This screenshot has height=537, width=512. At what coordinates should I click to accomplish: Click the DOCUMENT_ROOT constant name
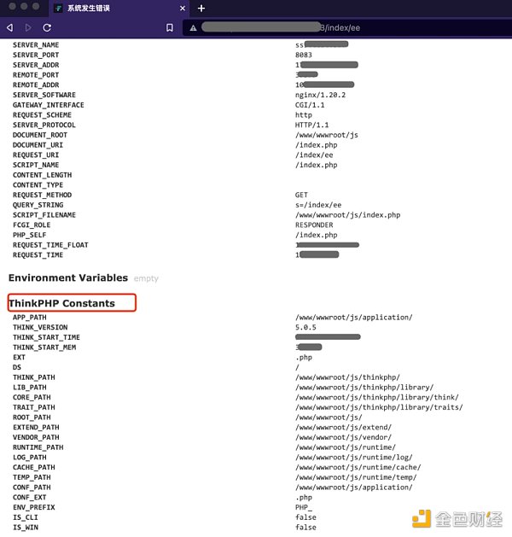[x=39, y=135]
